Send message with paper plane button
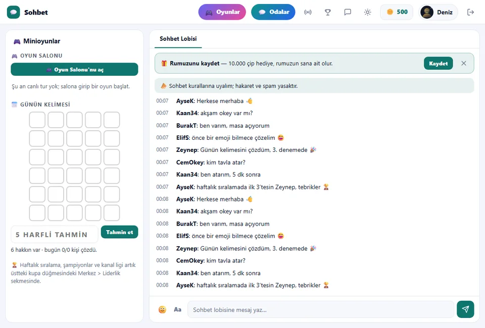The width and height of the screenshot is (485, 328). click(x=465, y=309)
